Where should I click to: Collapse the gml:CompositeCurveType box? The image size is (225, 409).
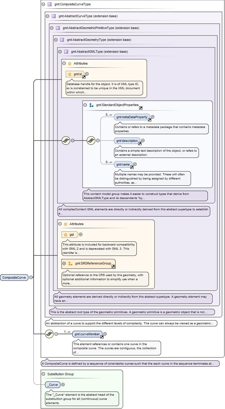(43, 4)
